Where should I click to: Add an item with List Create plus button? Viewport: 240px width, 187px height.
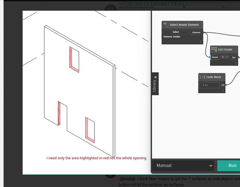(223, 57)
